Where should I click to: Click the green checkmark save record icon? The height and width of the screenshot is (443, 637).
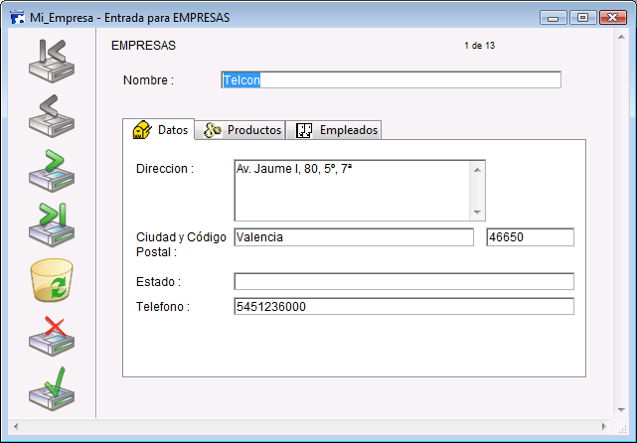coord(52,389)
